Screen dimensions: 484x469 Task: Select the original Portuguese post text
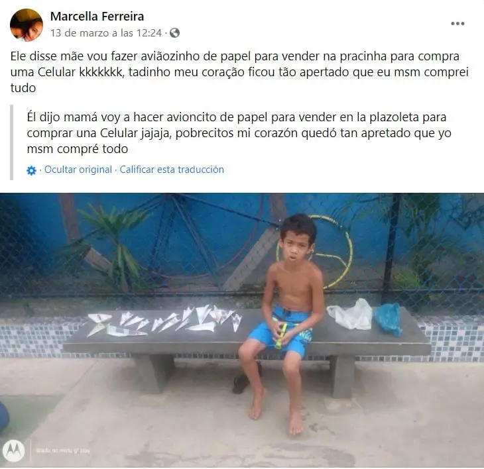(239, 72)
